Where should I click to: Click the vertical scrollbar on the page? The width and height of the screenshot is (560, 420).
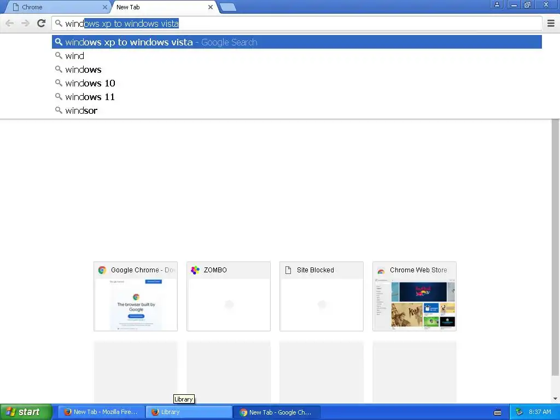555,247
